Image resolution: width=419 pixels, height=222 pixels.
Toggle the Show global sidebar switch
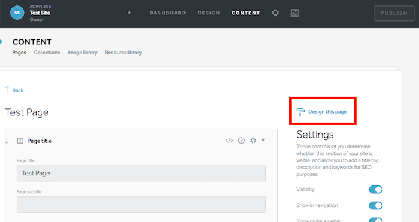click(376, 220)
